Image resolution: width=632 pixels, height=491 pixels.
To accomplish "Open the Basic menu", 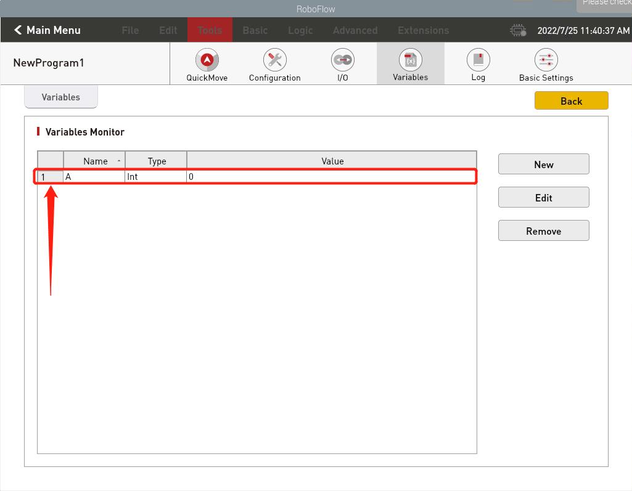I will (255, 30).
